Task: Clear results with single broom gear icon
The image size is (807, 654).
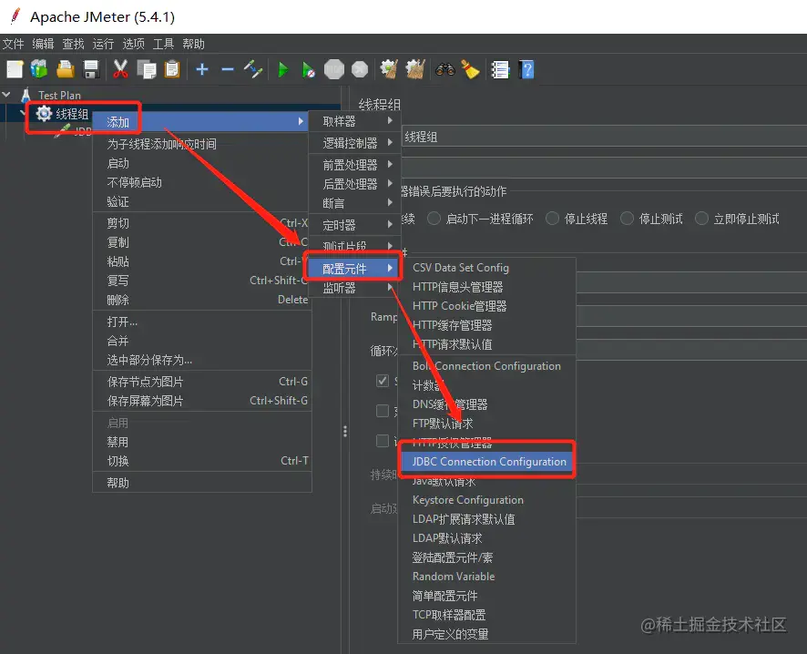Action: tap(389, 69)
